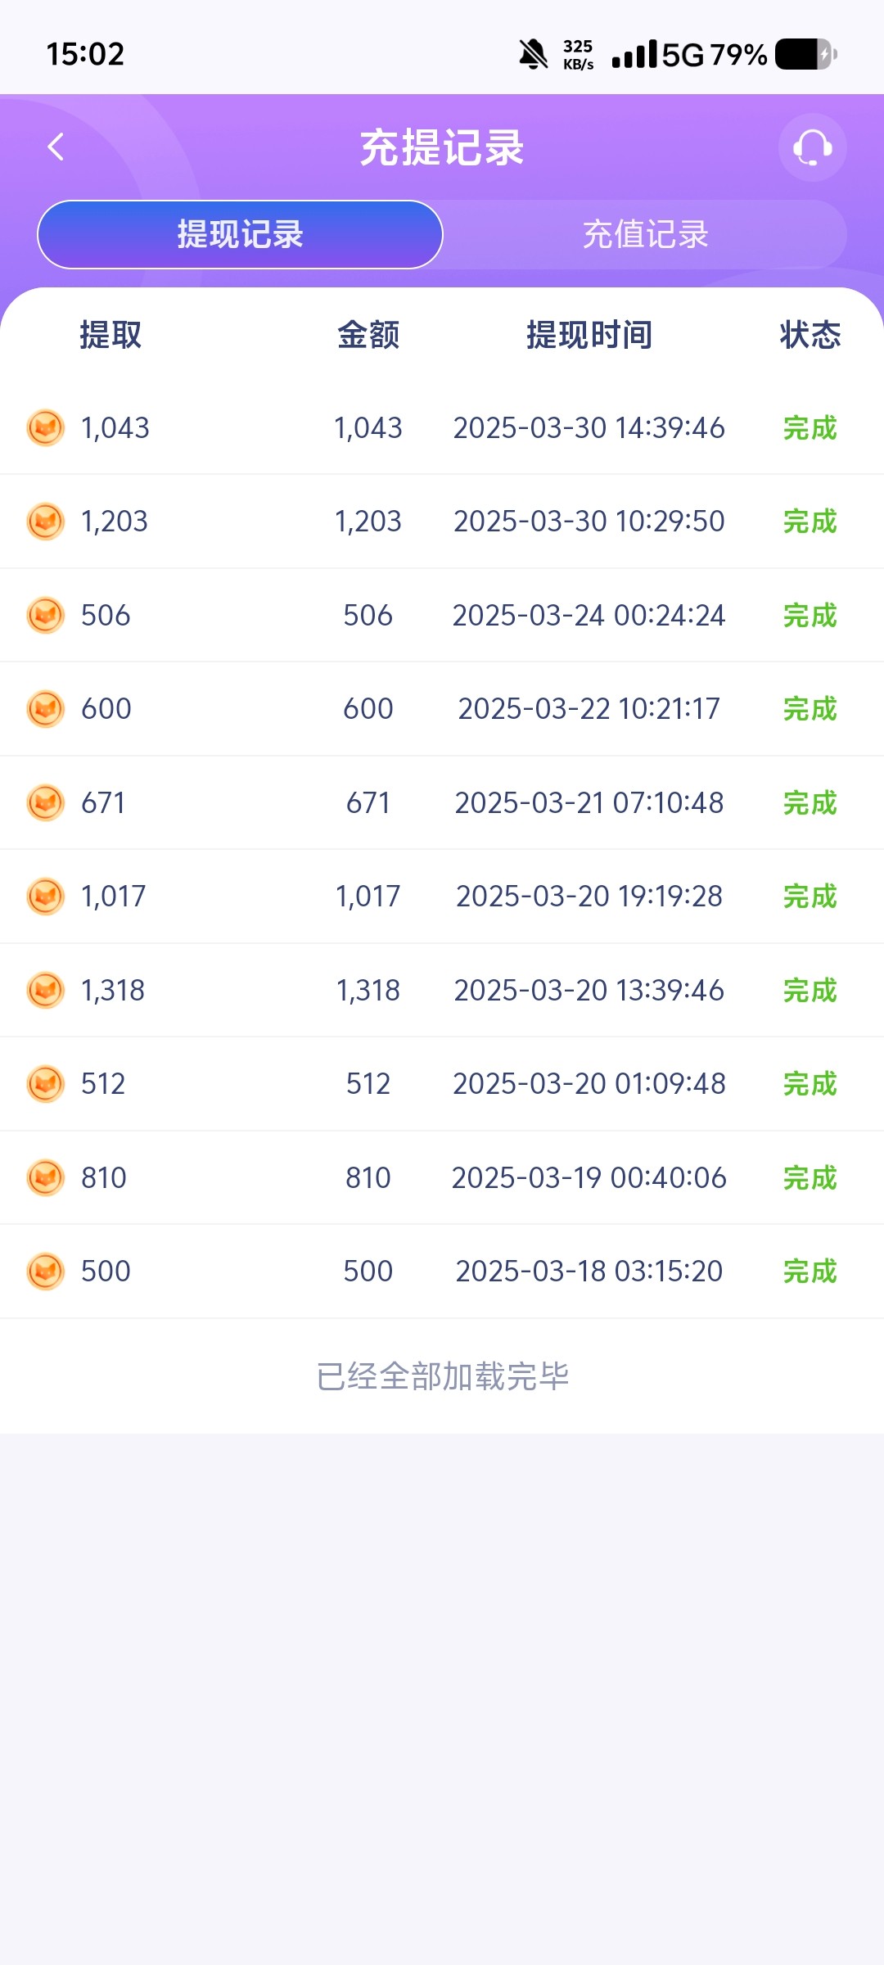Tap the muted notification bell icon
This screenshot has height=1965, width=884.
(533, 55)
